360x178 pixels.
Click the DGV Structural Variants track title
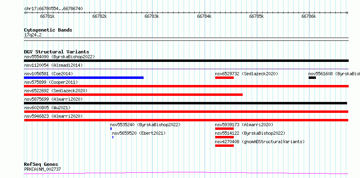click(x=57, y=52)
